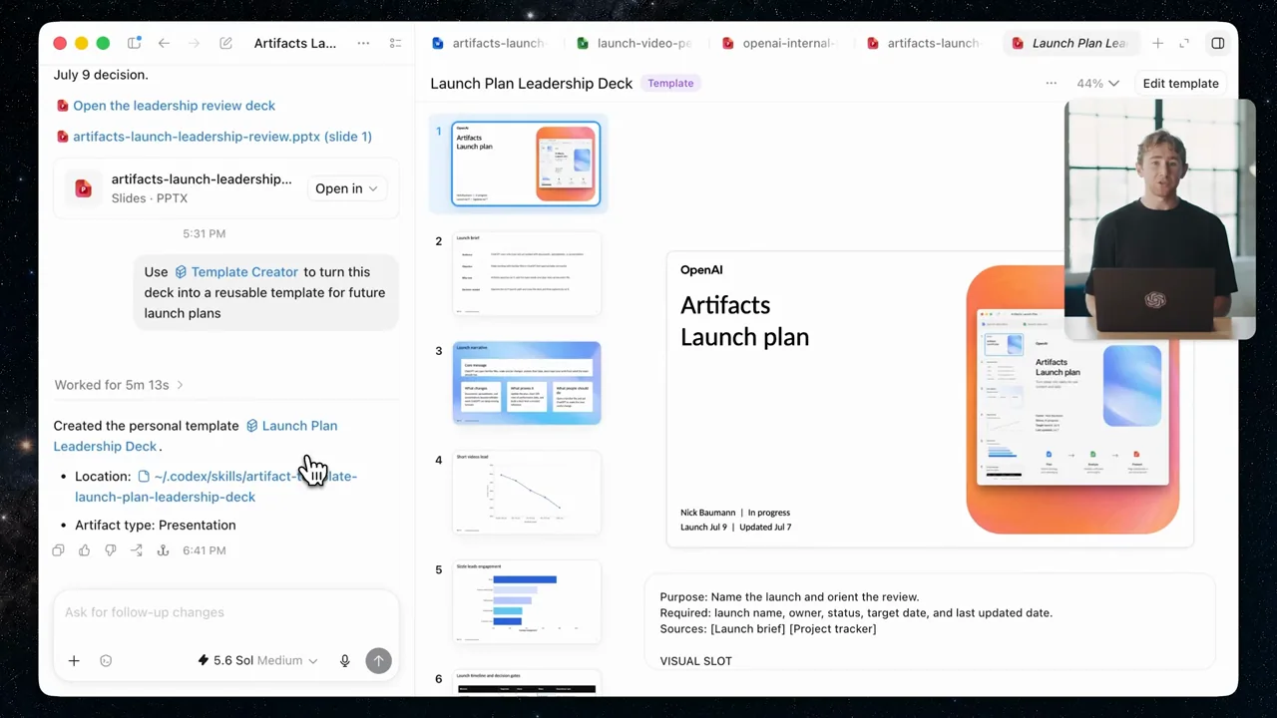Open the three-dot menu next to zoom level
The width and height of the screenshot is (1277, 718).
tap(1051, 83)
